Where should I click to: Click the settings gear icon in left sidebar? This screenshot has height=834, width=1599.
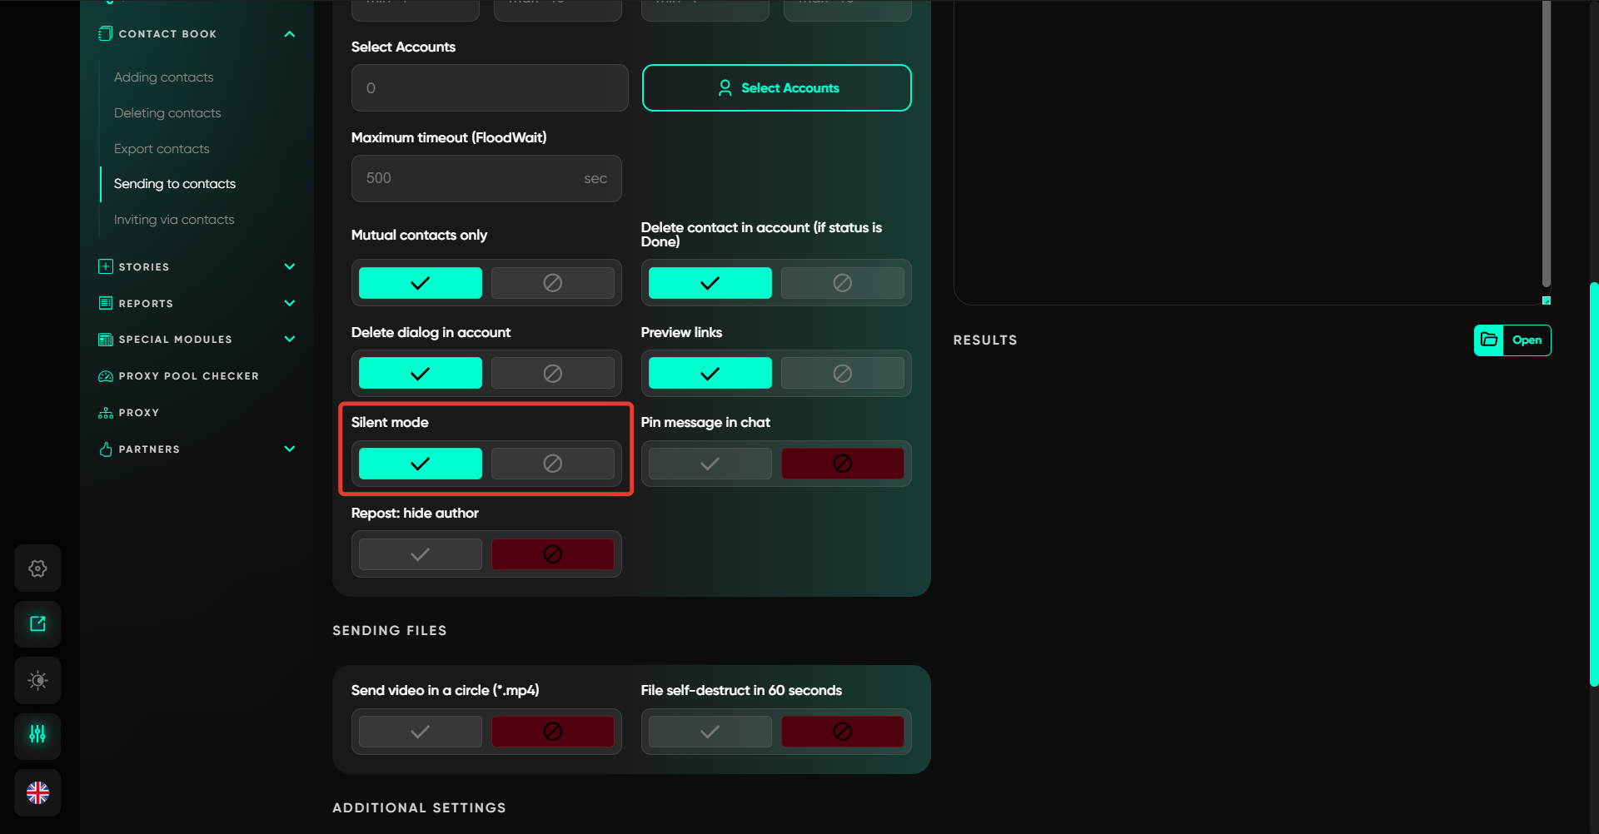37,568
